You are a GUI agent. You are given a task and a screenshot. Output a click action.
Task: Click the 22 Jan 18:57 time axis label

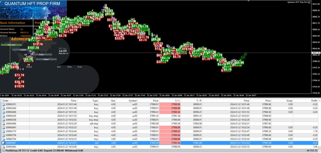[251, 95]
